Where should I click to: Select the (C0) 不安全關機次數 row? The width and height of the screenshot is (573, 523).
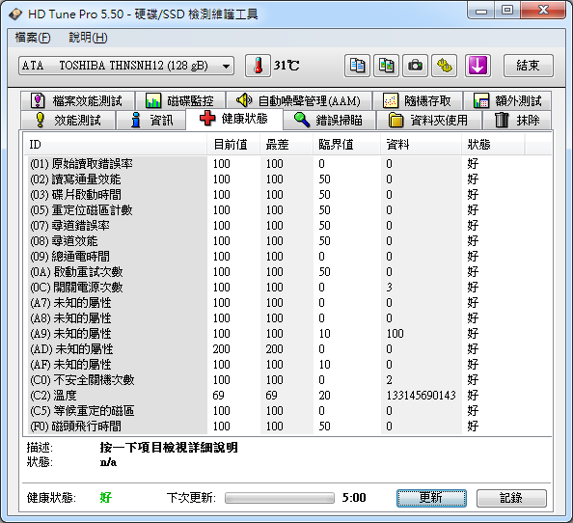(287, 380)
